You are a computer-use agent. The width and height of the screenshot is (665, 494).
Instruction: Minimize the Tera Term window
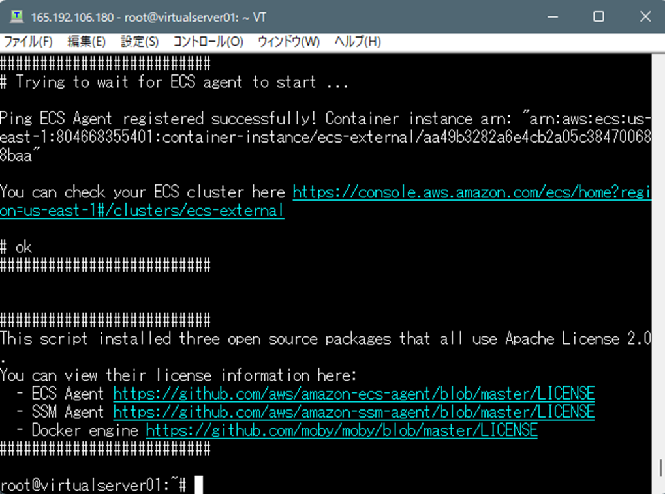point(553,16)
